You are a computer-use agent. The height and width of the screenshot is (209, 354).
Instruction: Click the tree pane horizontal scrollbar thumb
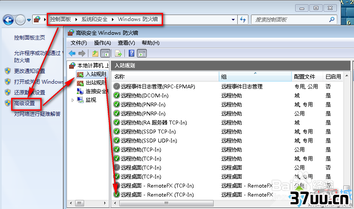click(x=79, y=203)
